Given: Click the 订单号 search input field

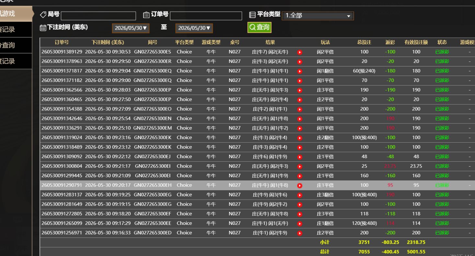Looking at the screenshot, I should (206, 16).
